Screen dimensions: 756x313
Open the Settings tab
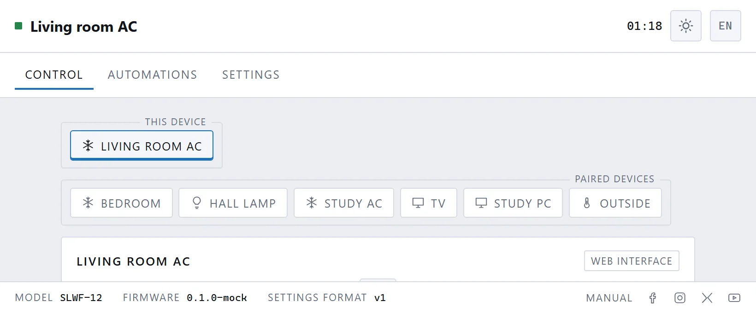click(251, 75)
